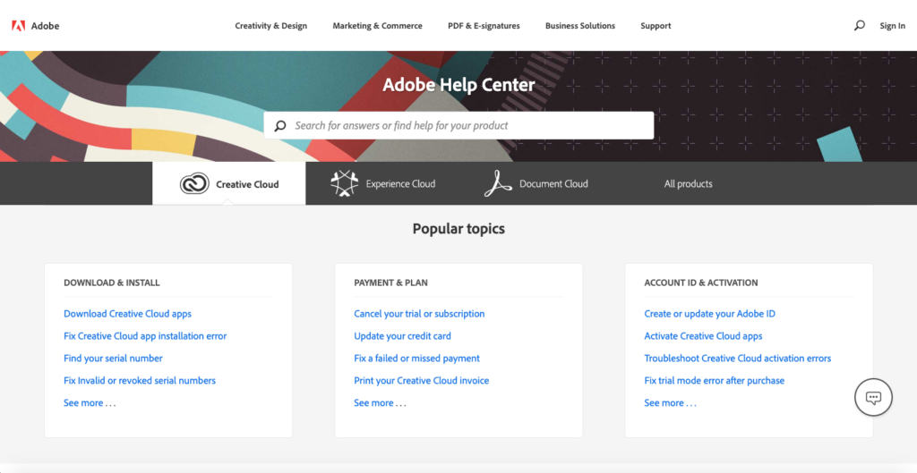Open Find your serial number link
The image size is (917, 473).
[113, 358]
